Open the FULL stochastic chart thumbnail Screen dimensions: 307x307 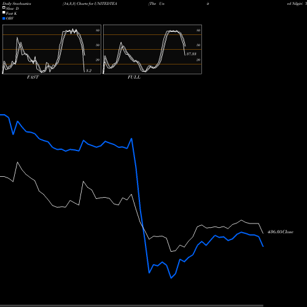pos(152,49)
